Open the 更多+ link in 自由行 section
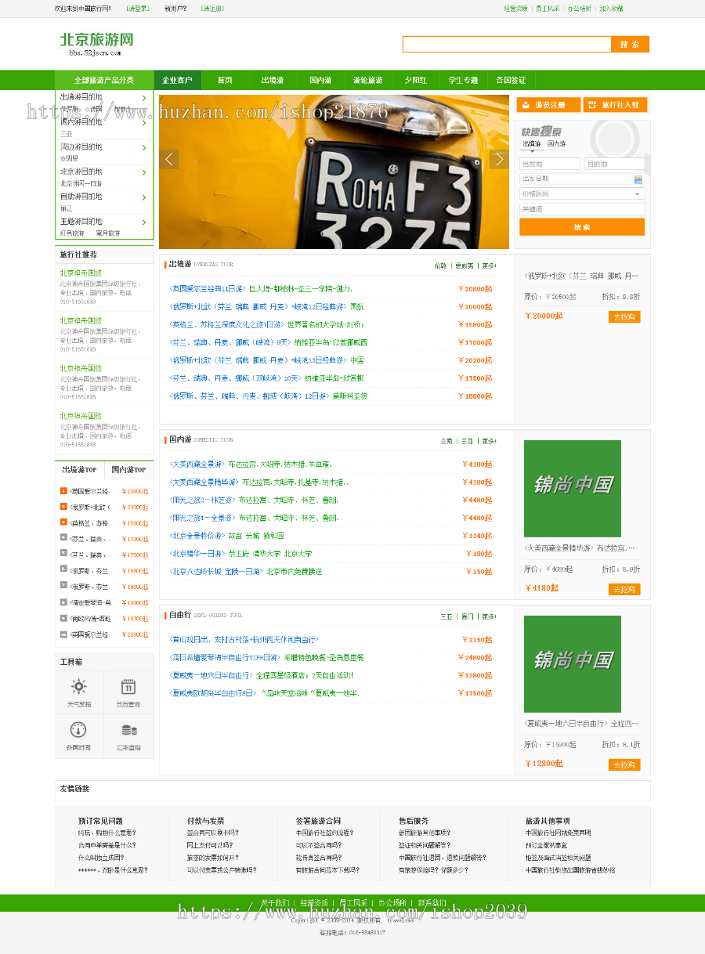705x954 pixels. pyautogui.click(x=489, y=616)
